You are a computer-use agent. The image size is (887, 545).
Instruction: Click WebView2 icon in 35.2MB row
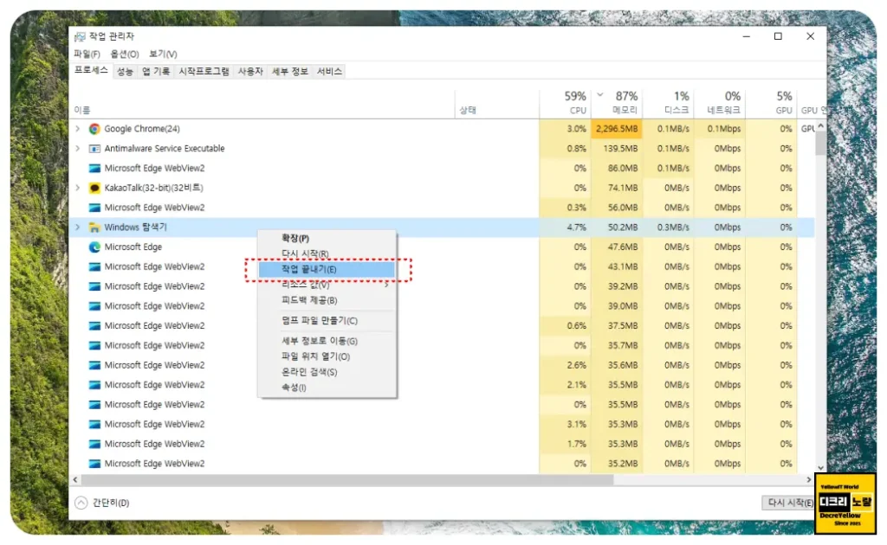94,464
